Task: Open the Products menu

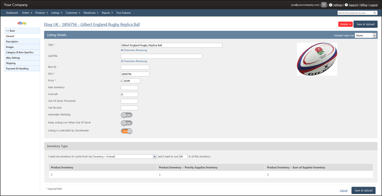Action: 41,13
